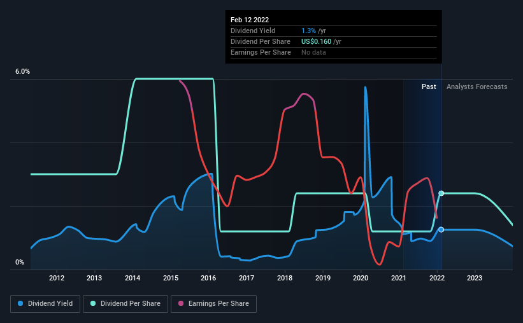Select the teal data point marker at 2022
523x323 pixels.
pos(441,193)
